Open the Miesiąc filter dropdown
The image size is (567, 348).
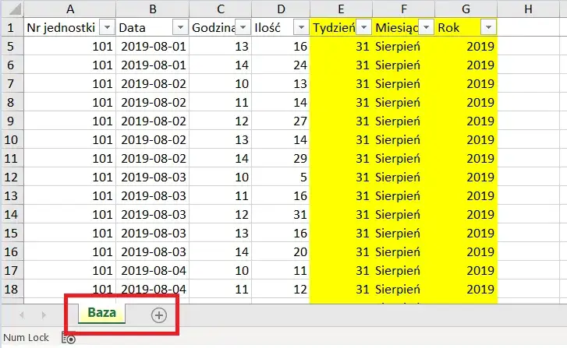click(427, 27)
